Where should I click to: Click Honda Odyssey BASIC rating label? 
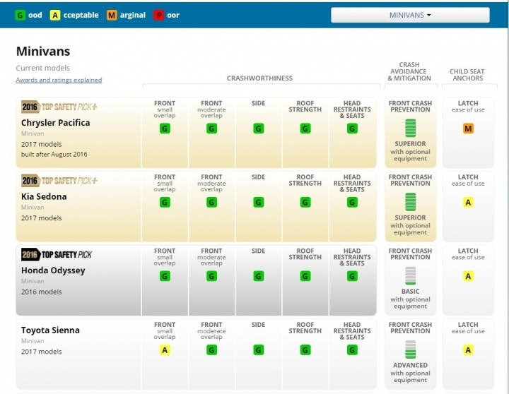[x=410, y=291]
